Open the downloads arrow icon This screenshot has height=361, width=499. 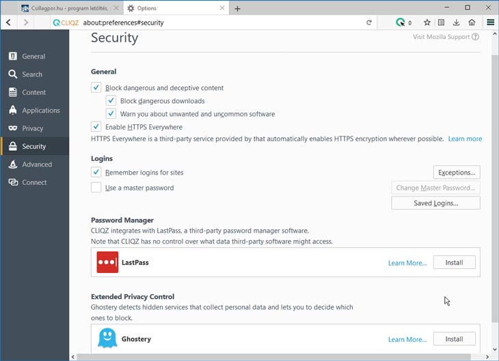(x=456, y=23)
